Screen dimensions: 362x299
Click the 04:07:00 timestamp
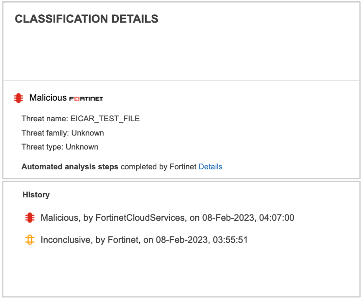pos(277,218)
